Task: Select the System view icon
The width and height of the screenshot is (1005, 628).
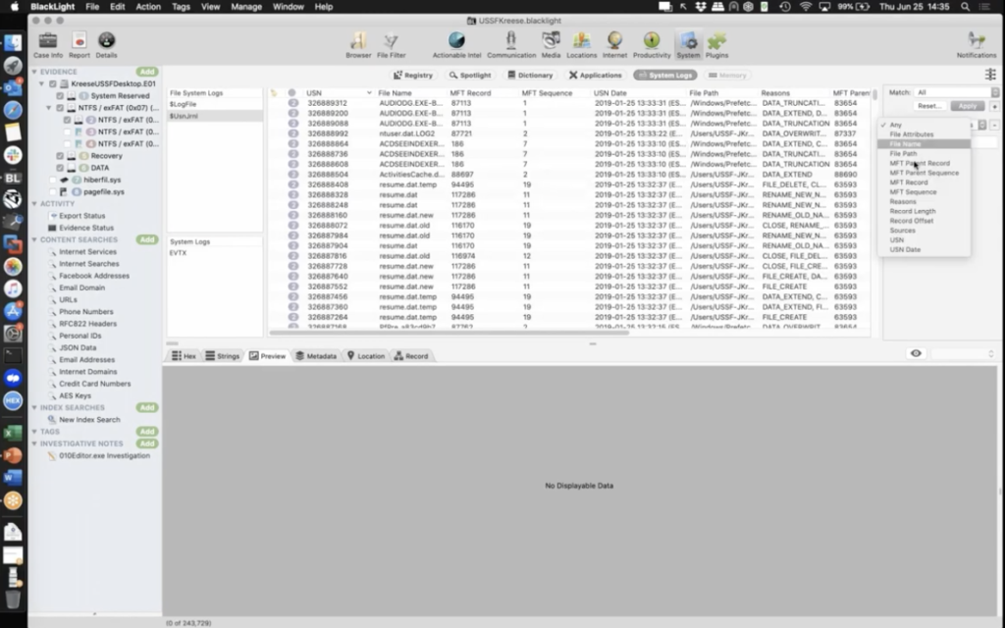Action: click(x=688, y=41)
